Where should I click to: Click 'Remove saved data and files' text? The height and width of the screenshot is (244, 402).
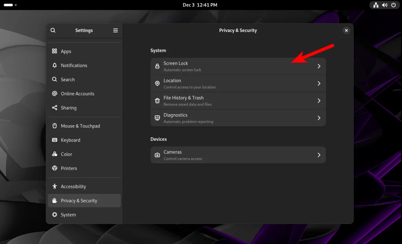click(x=187, y=104)
